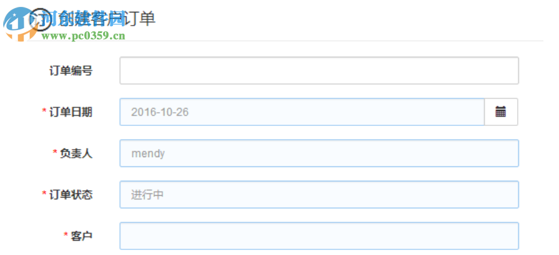Click the red asterisk before 订单状态
Screen dimensions: 559x255
(x=44, y=195)
